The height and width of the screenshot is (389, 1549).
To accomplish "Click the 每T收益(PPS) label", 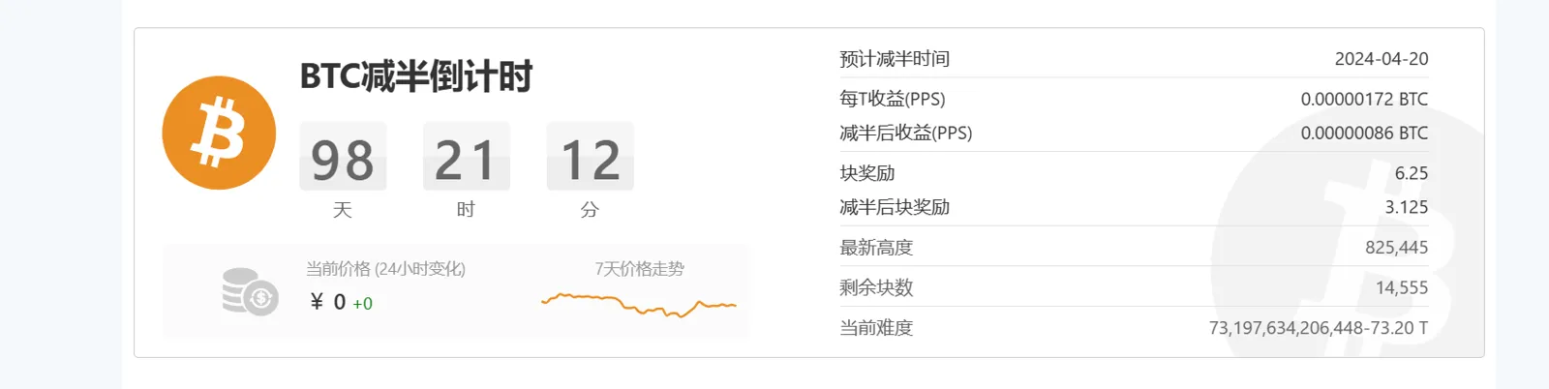I will (892, 99).
